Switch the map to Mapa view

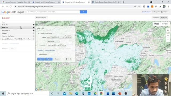157,24
